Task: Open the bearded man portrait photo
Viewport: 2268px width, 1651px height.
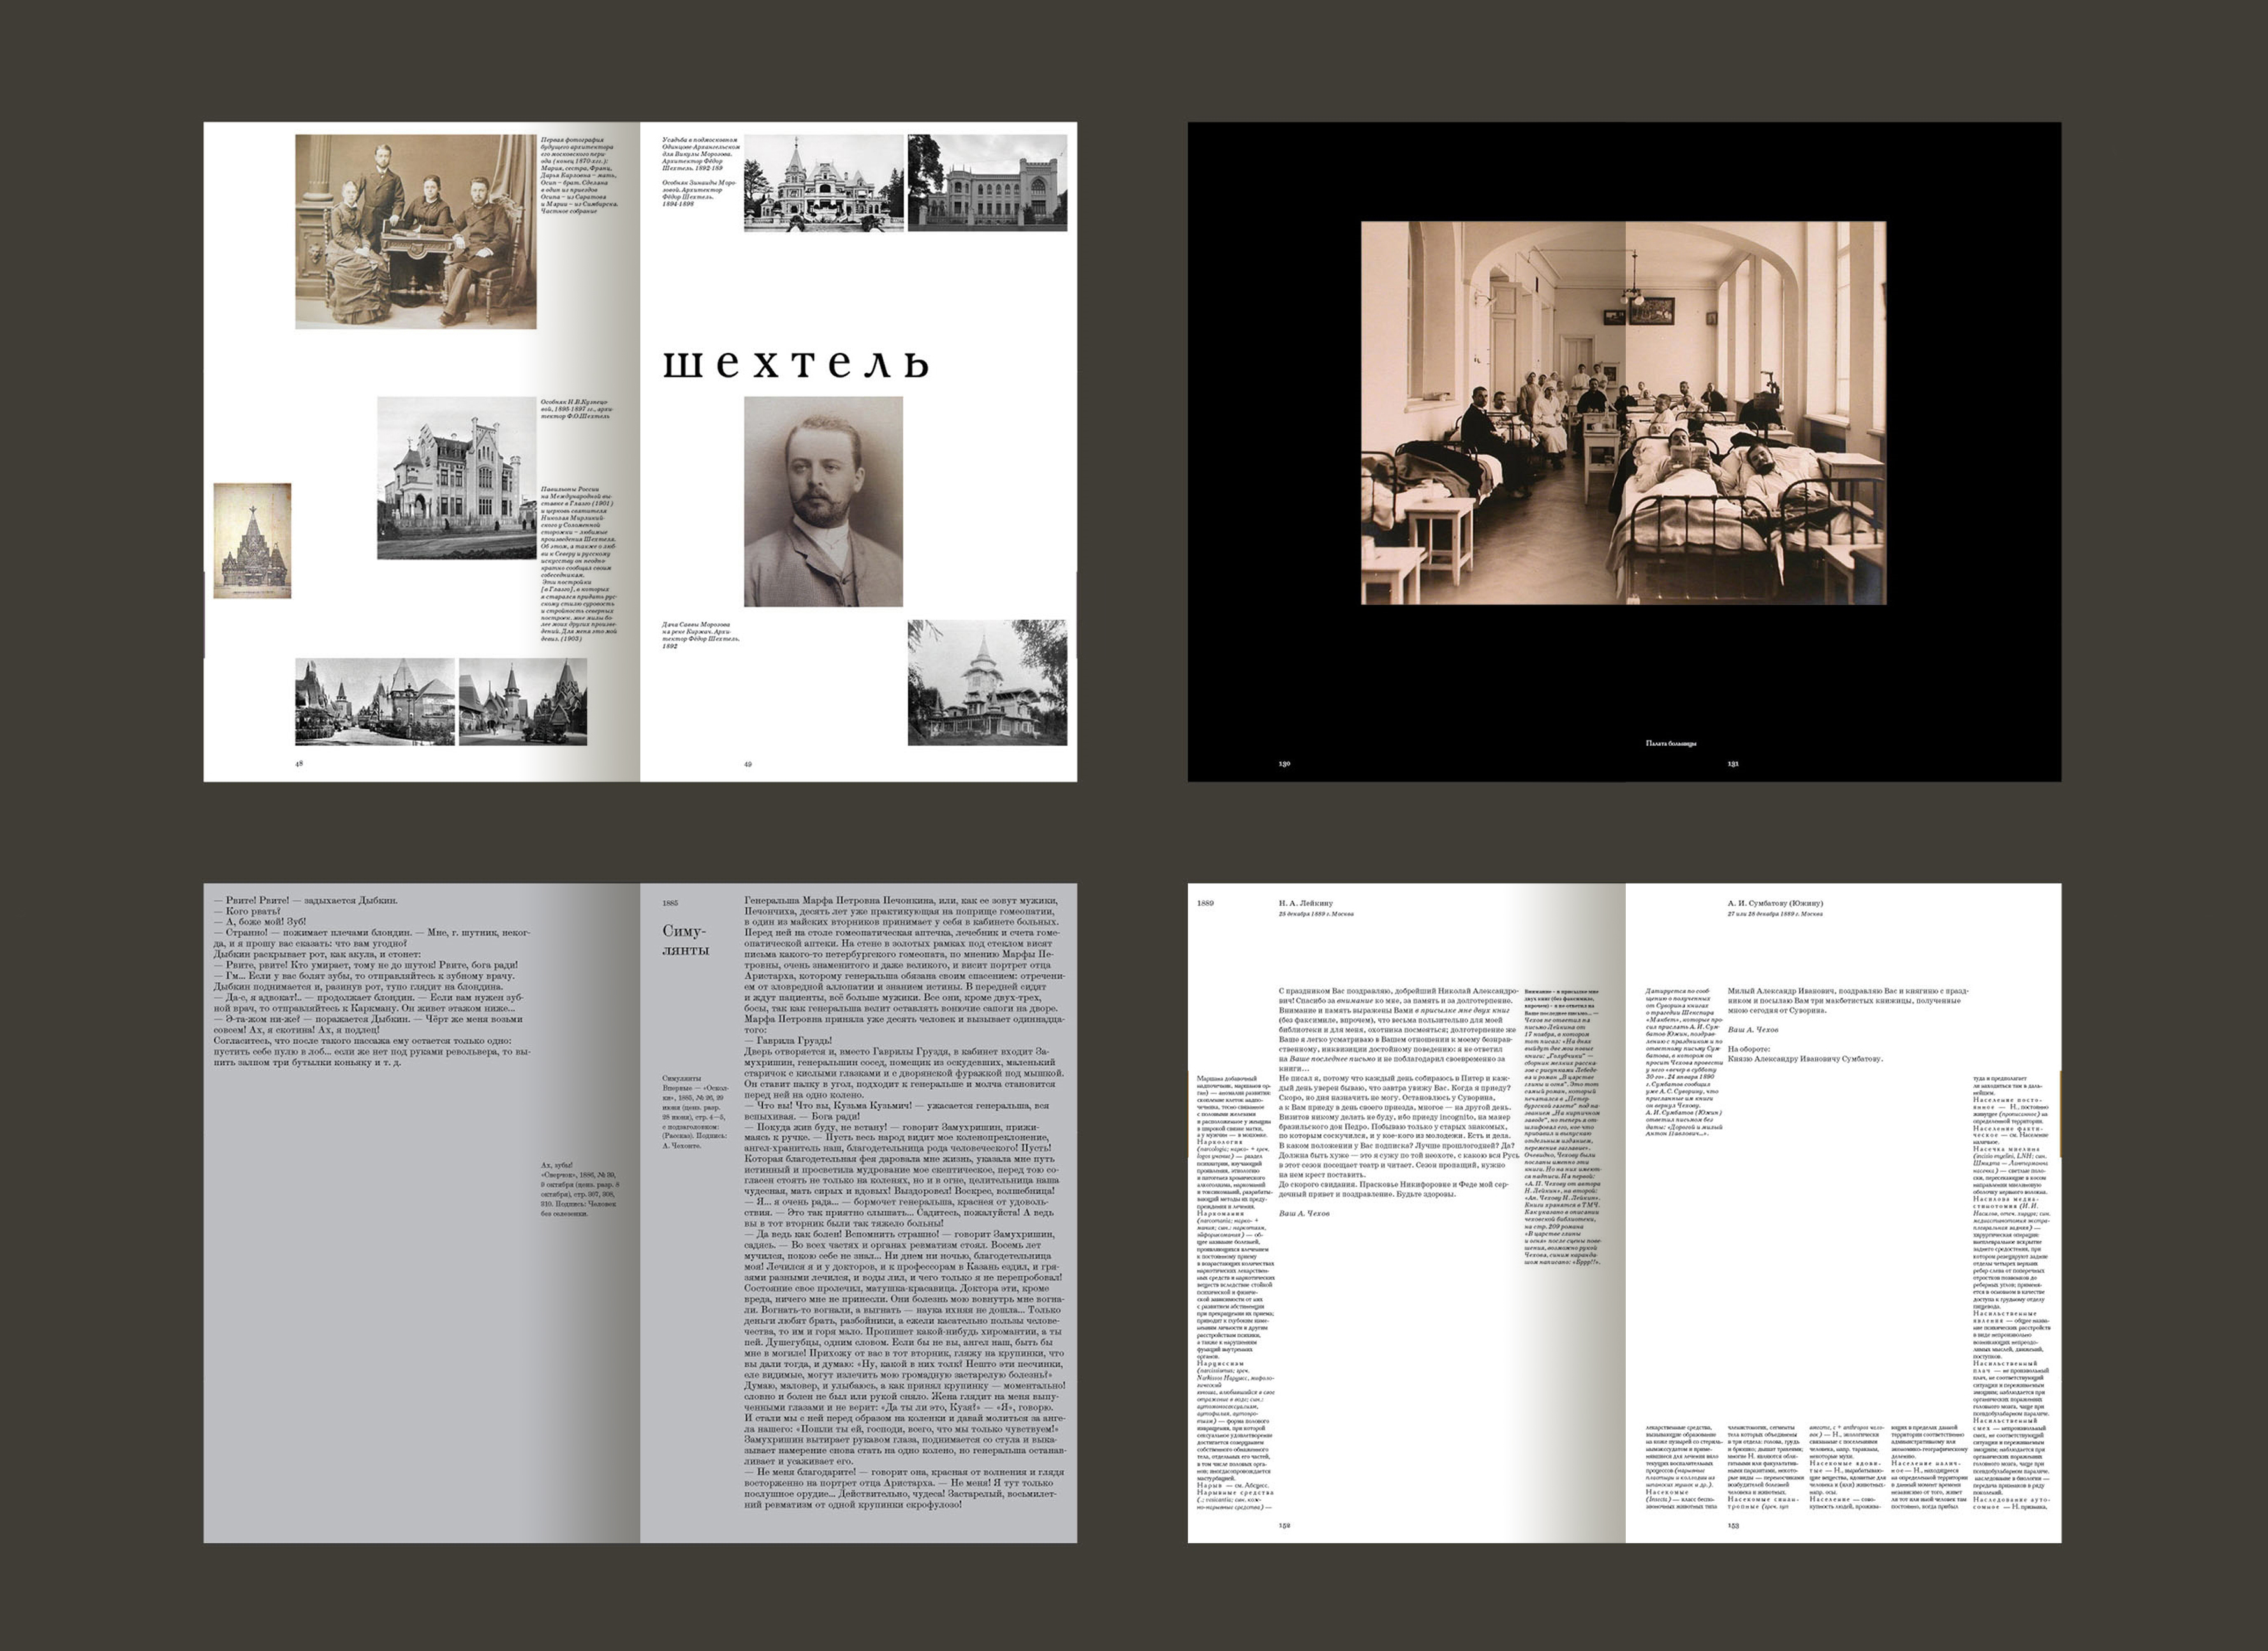Action: 823,501
